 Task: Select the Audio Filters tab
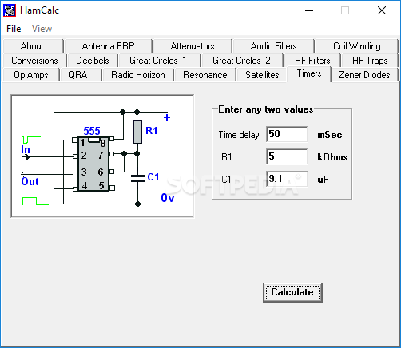pyautogui.click(x=273, y=46)
